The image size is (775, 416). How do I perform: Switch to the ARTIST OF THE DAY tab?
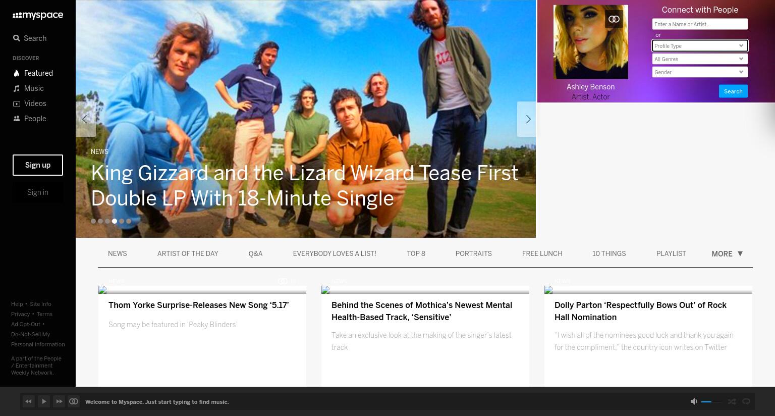click(x=188, y=254)
